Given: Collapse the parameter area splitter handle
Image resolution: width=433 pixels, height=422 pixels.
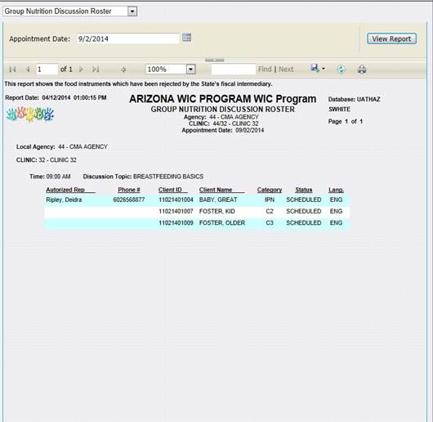Looking at the screenshot, I should pos(215,60).
